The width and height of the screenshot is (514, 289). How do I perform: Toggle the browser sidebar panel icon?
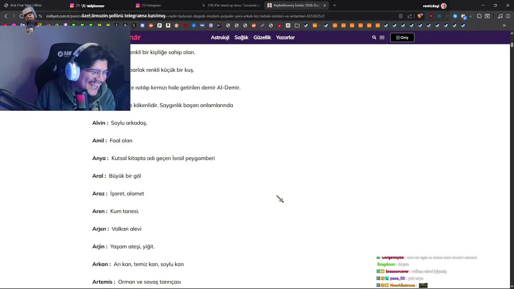[487, 16]
